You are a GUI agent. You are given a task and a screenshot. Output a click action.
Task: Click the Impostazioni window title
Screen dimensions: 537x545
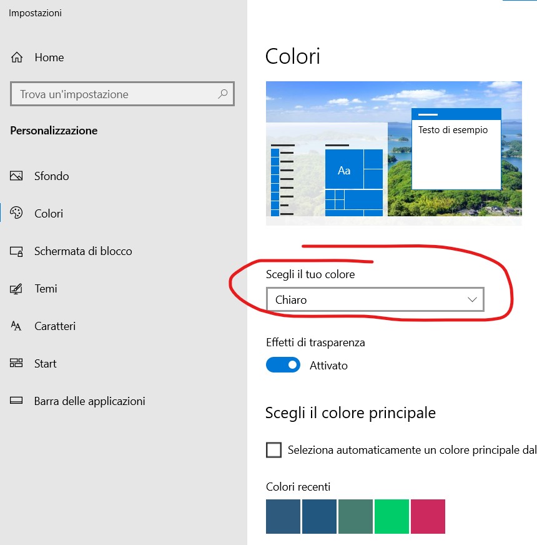pos(35,13)
